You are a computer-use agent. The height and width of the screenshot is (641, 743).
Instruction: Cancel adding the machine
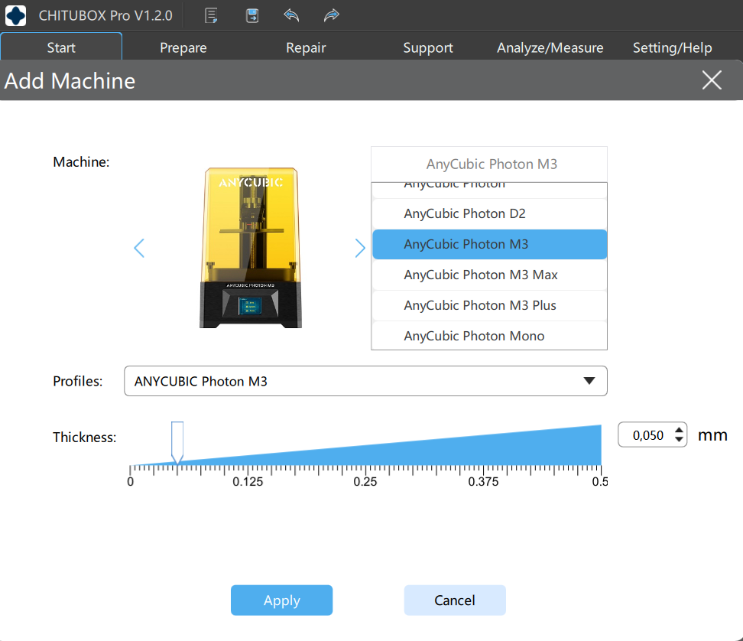pyautogui.click(x=455, y=600)
